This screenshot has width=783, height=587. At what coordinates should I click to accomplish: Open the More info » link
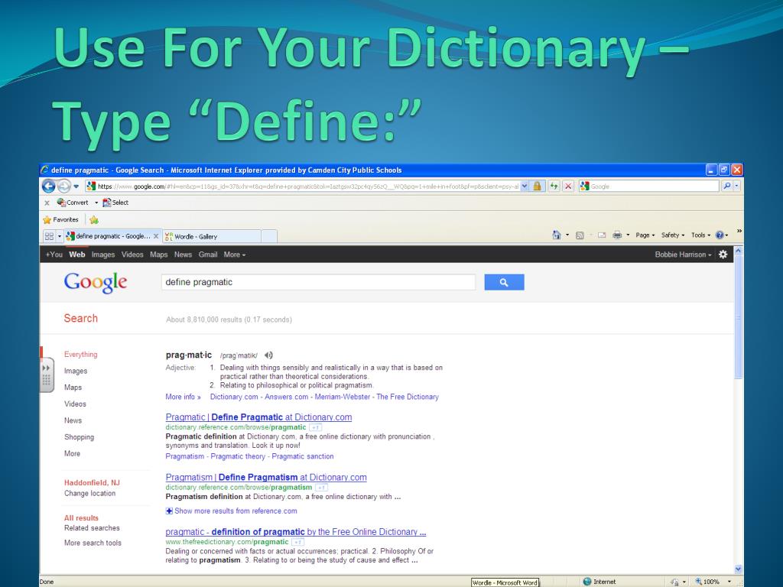[183, 397]
